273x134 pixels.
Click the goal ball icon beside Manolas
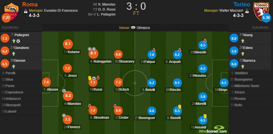[x=64, y=91]
